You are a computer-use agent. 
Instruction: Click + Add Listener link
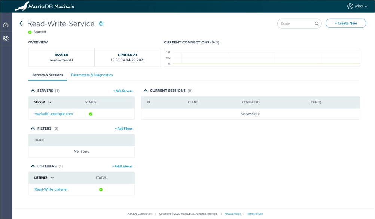(x=122, y=166)
